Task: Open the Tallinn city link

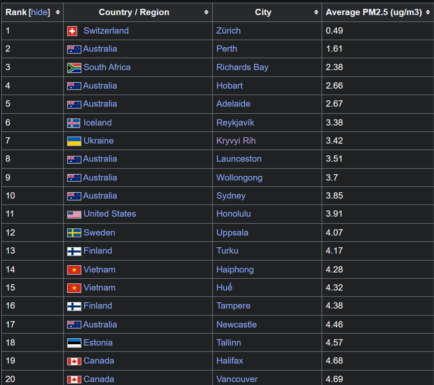Action: (x=229, y=343)
